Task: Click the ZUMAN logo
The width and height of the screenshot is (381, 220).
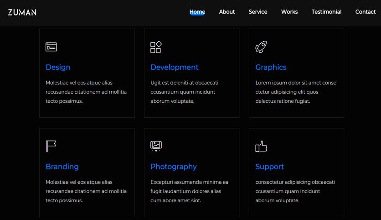Action: pos(22,12)
